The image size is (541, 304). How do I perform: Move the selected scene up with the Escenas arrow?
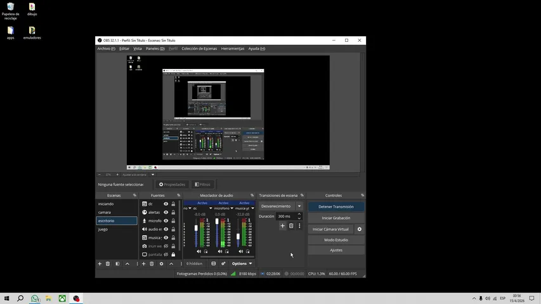coord(127,263)
